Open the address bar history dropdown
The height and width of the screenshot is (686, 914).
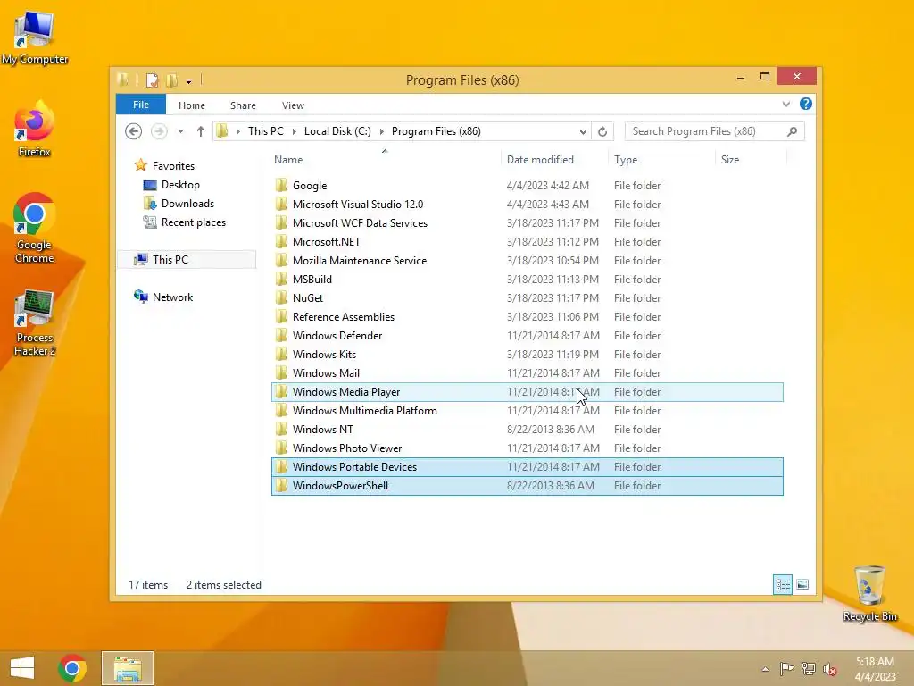point(583,132)
